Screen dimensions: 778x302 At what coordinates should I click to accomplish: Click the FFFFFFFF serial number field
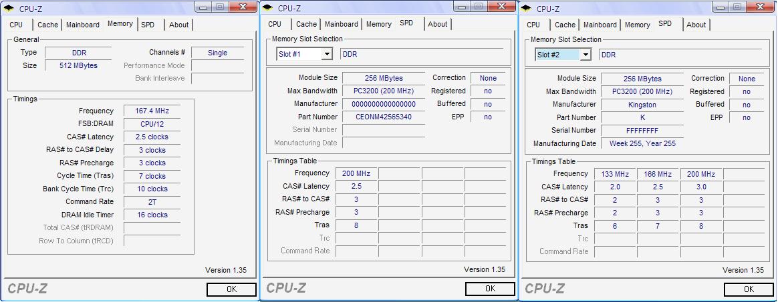tap(642, 131)
